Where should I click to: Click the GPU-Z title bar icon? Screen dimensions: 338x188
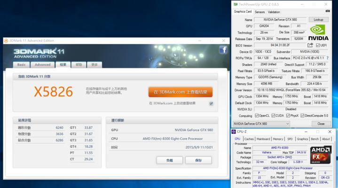[236, 4]
